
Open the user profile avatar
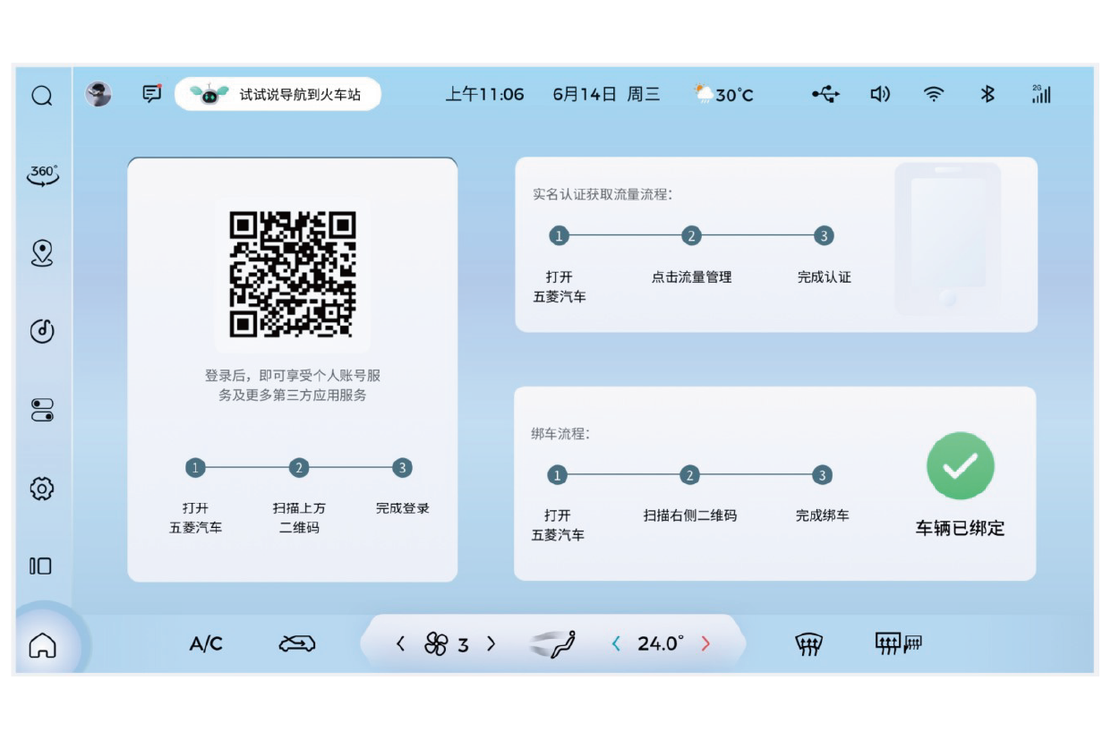(x=98, y=94)
